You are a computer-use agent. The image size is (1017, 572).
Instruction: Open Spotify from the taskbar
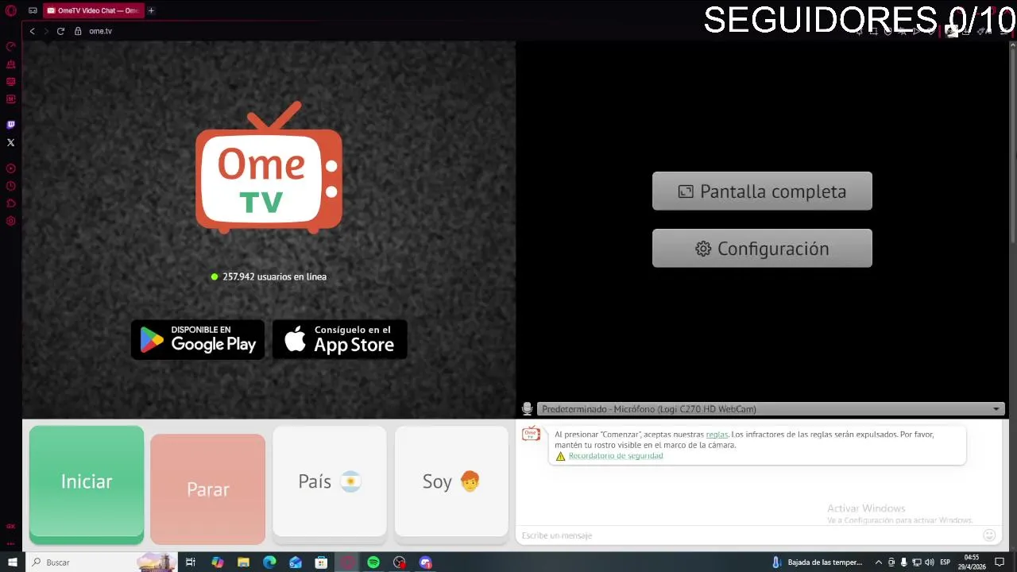point(373,562)
